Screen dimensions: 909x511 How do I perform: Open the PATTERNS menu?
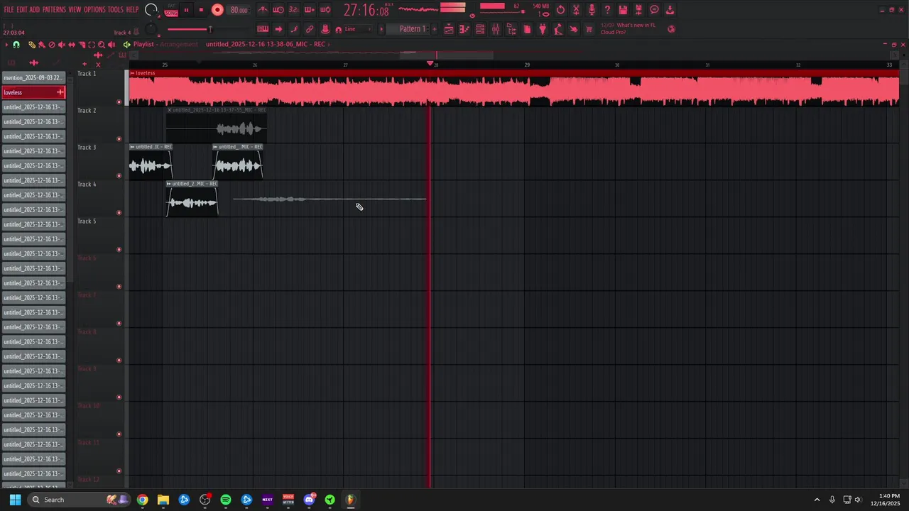[54, 10]
